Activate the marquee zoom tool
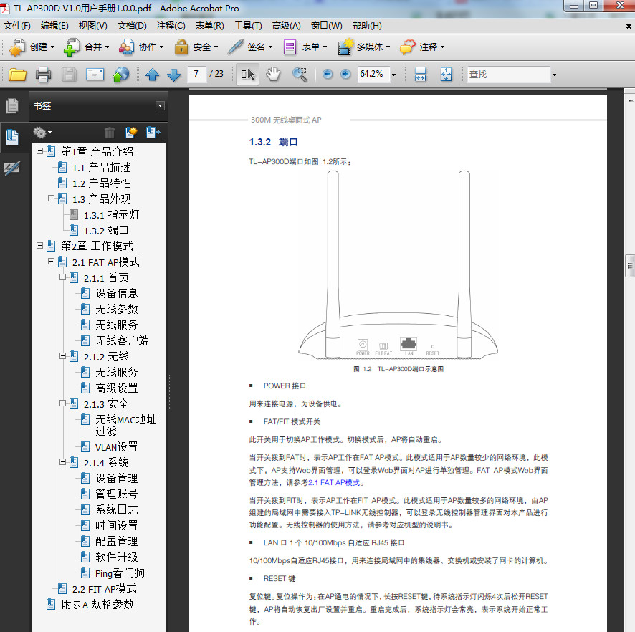 click(x=300, y=75)
